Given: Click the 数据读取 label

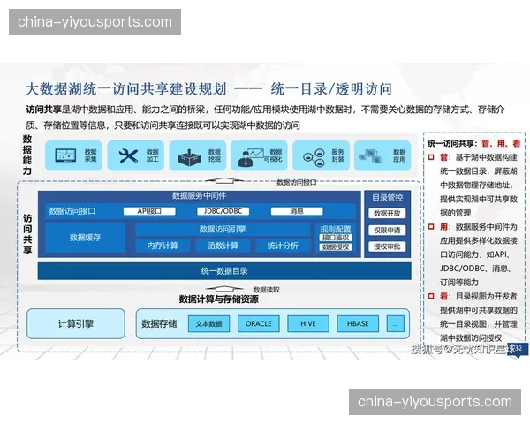Looking at the screenshot, I should pos(267,290).
